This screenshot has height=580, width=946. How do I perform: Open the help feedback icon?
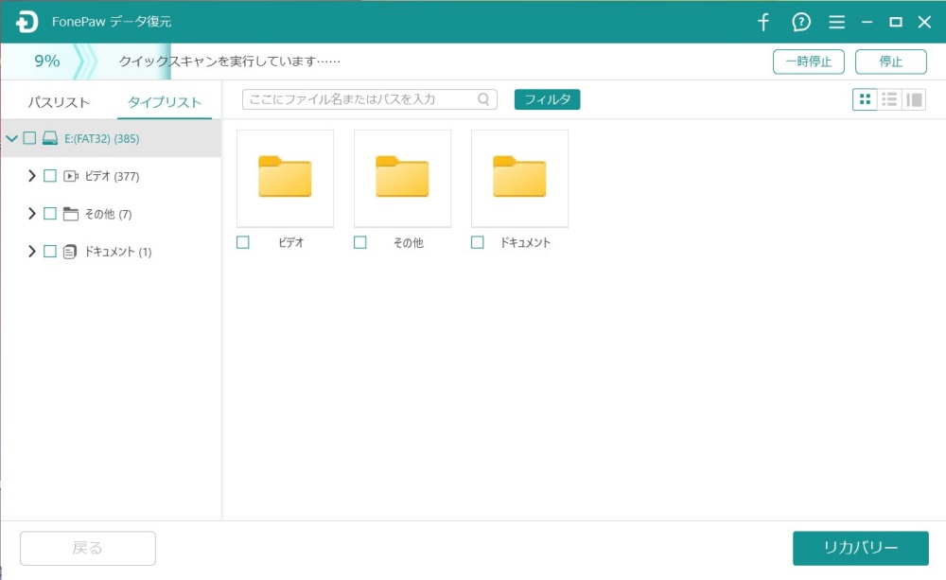click(800, 23)
